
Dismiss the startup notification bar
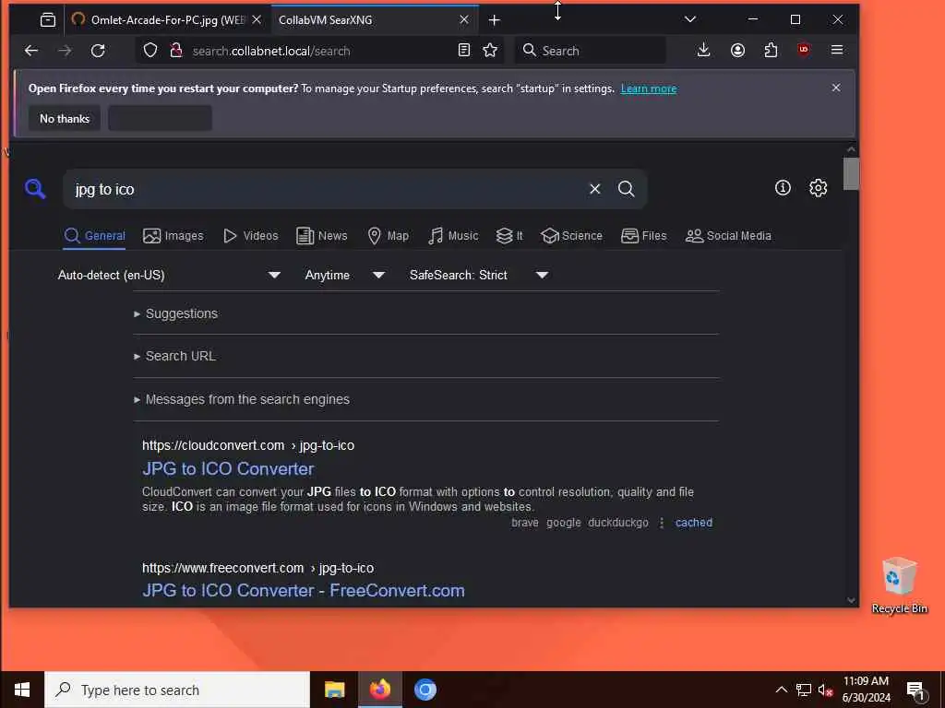[836, 88]
